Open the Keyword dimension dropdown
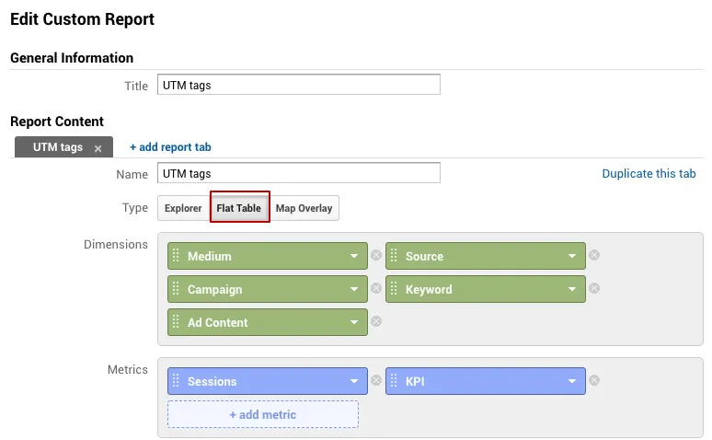This screenshot has width=712, height=440. pos(572,289)
